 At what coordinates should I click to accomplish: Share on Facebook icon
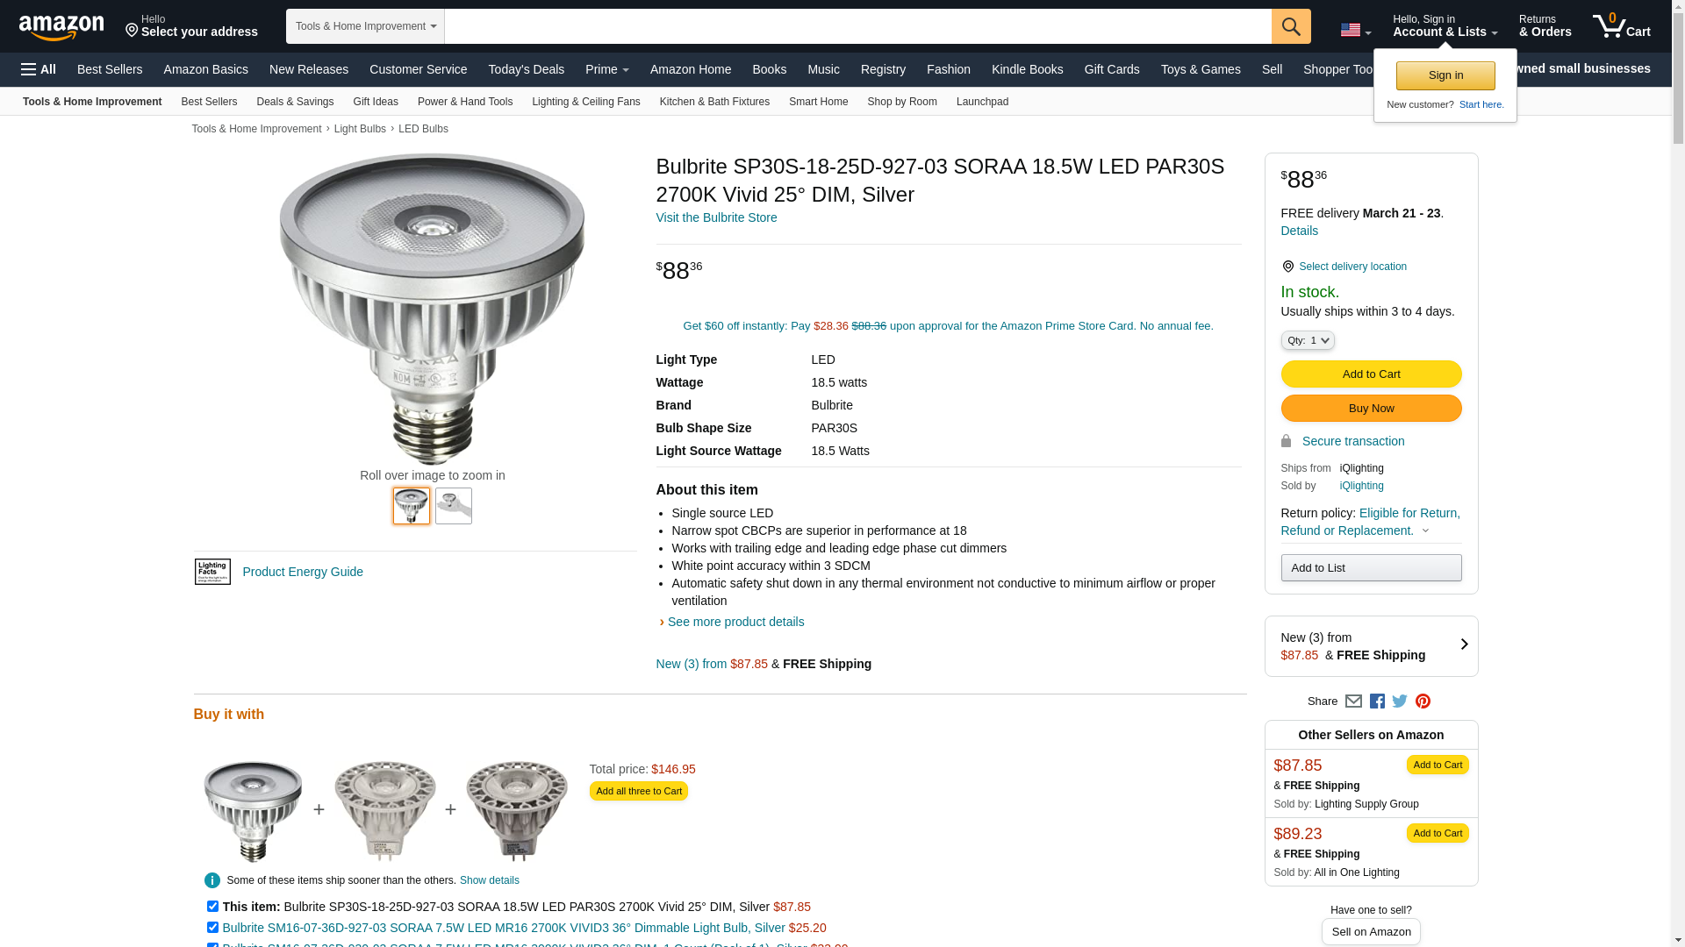pos(1377,701)
